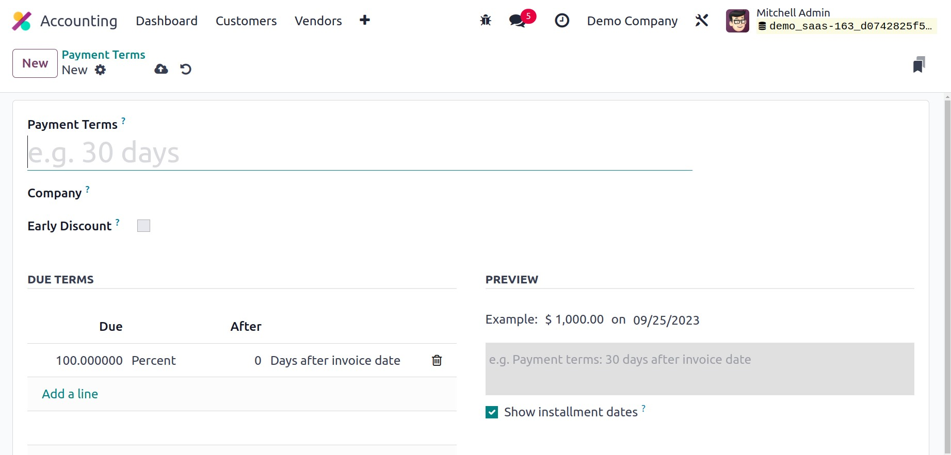Click the Payment Terms breadcrumb link
Screen dimensions: 951x455
tap(103, 55)
